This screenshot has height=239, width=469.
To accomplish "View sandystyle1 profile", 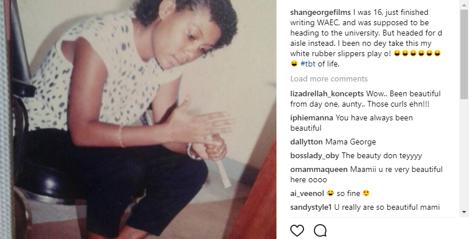I will (311, 207).
